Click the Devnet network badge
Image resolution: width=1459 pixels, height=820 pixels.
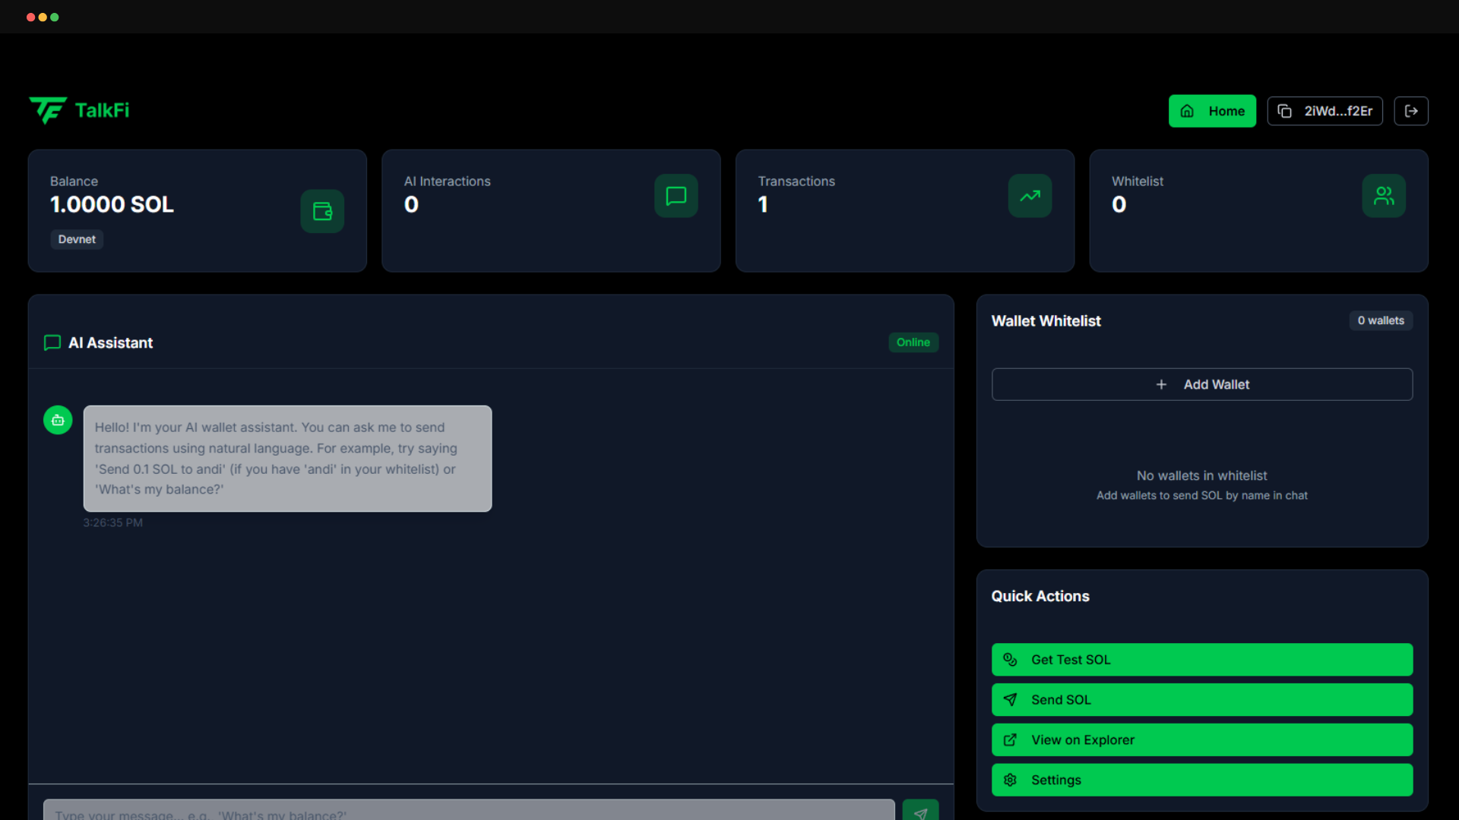[77, 239]
